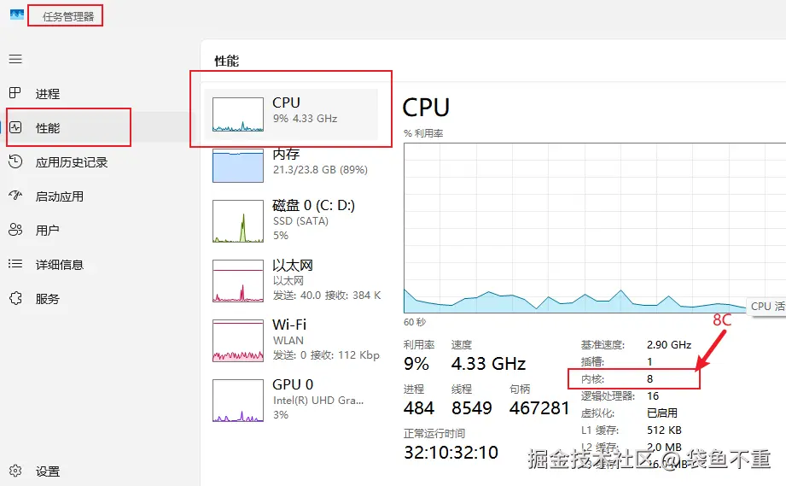This screenshot has height=486, width=786.
Task: Open the 服务 services puzzle icon
Action: coord(15,298)
